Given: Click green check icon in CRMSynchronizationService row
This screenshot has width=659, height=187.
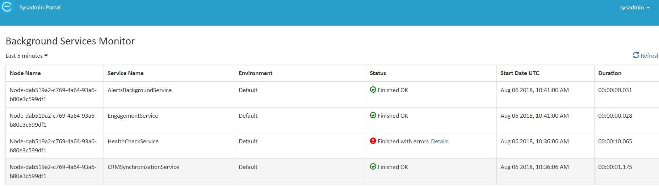Looking at the screenshot, I should point(373,166).
